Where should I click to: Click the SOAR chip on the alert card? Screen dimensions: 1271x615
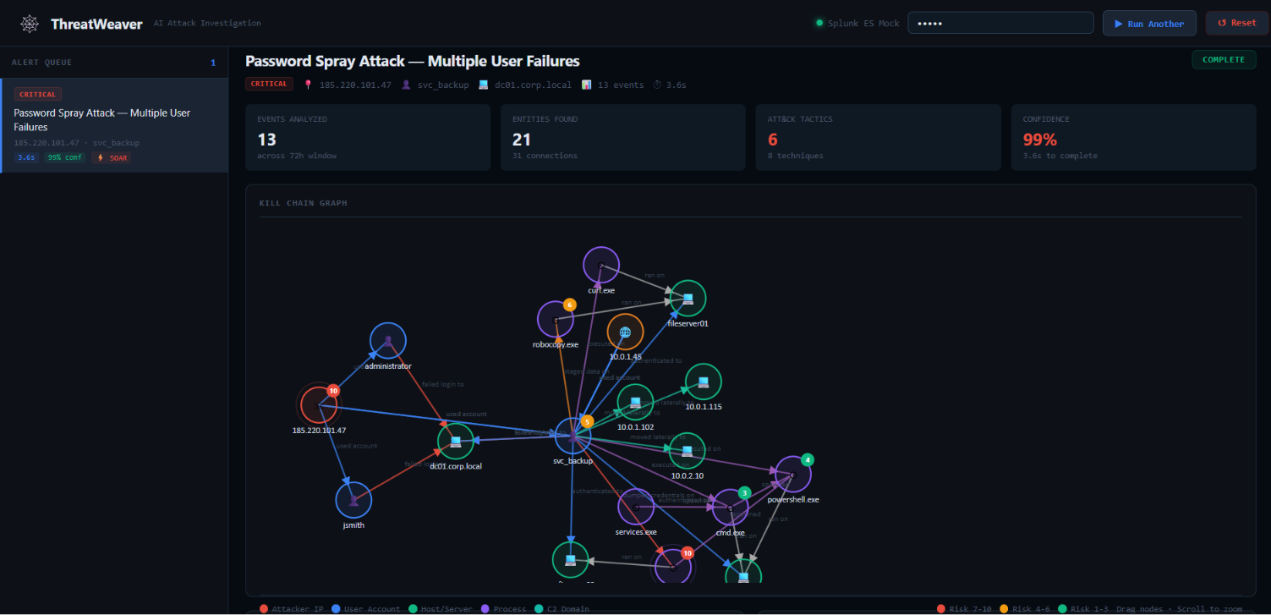(112, 157)
